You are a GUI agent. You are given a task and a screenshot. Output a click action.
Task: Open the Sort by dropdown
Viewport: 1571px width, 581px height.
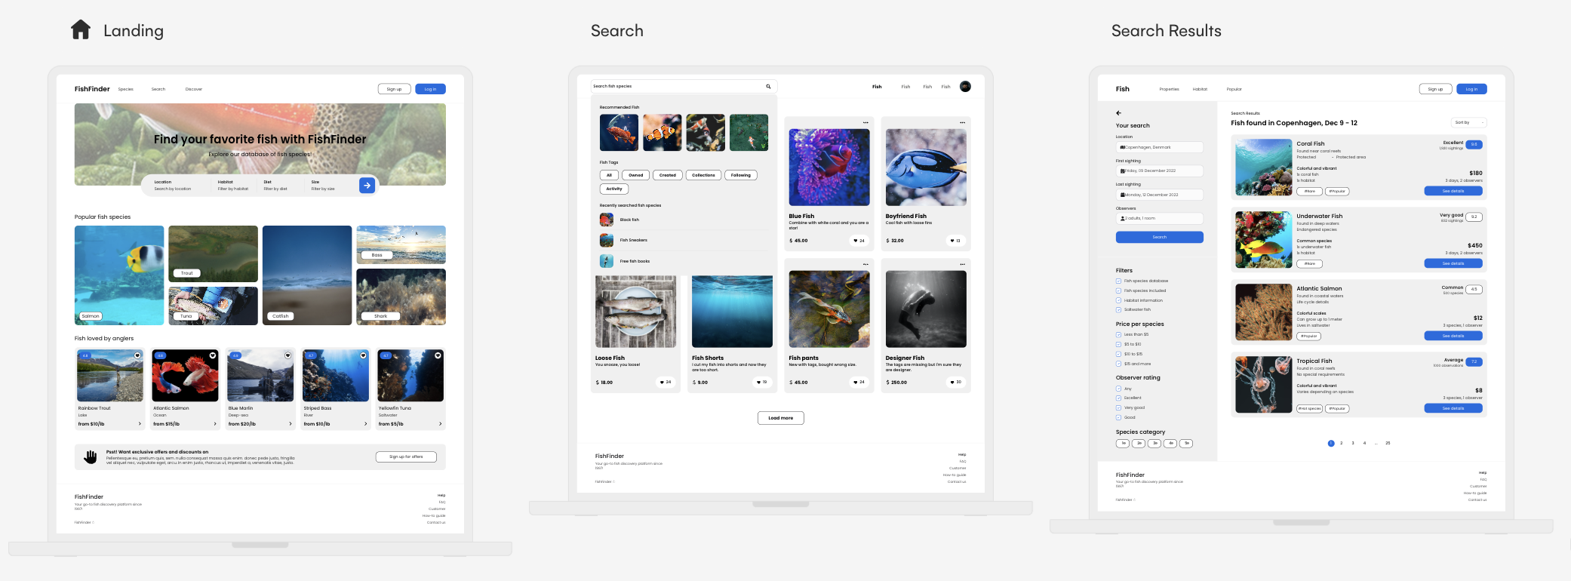point(1469,122)
